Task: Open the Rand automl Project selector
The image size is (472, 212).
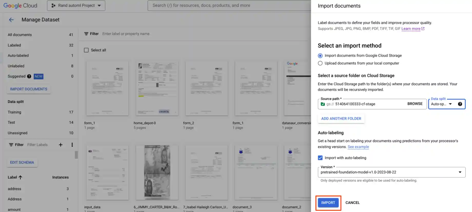Action: pyautogui.click(x=76, y=6)
